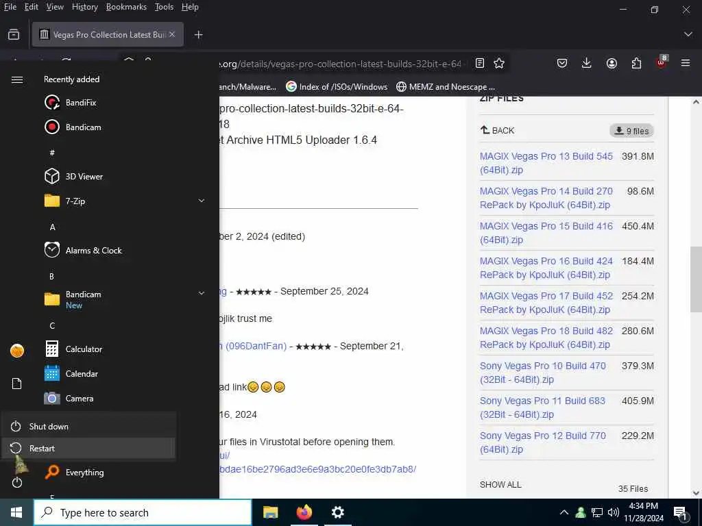Click the page vertical scrollbar thumb

(696, 279)
